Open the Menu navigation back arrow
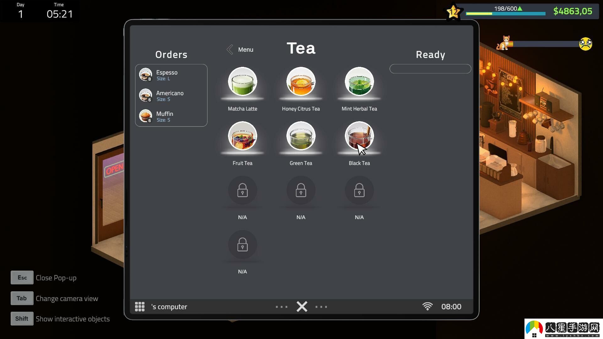Image resolution: width=603 pixels, height=339 pixels. (x=229, y=49)
